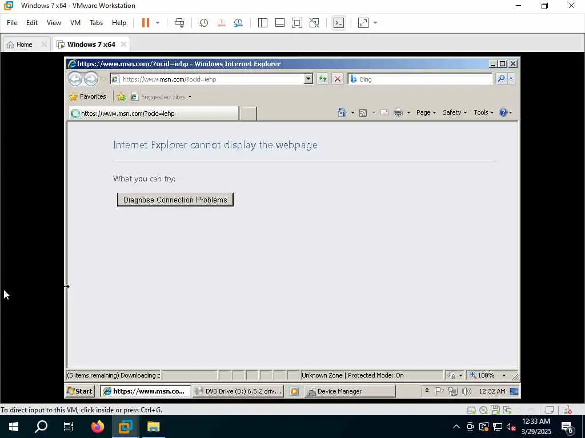585x438 pixels.
Task: Open the Favorites center
Action: click(x=87, y=96)
